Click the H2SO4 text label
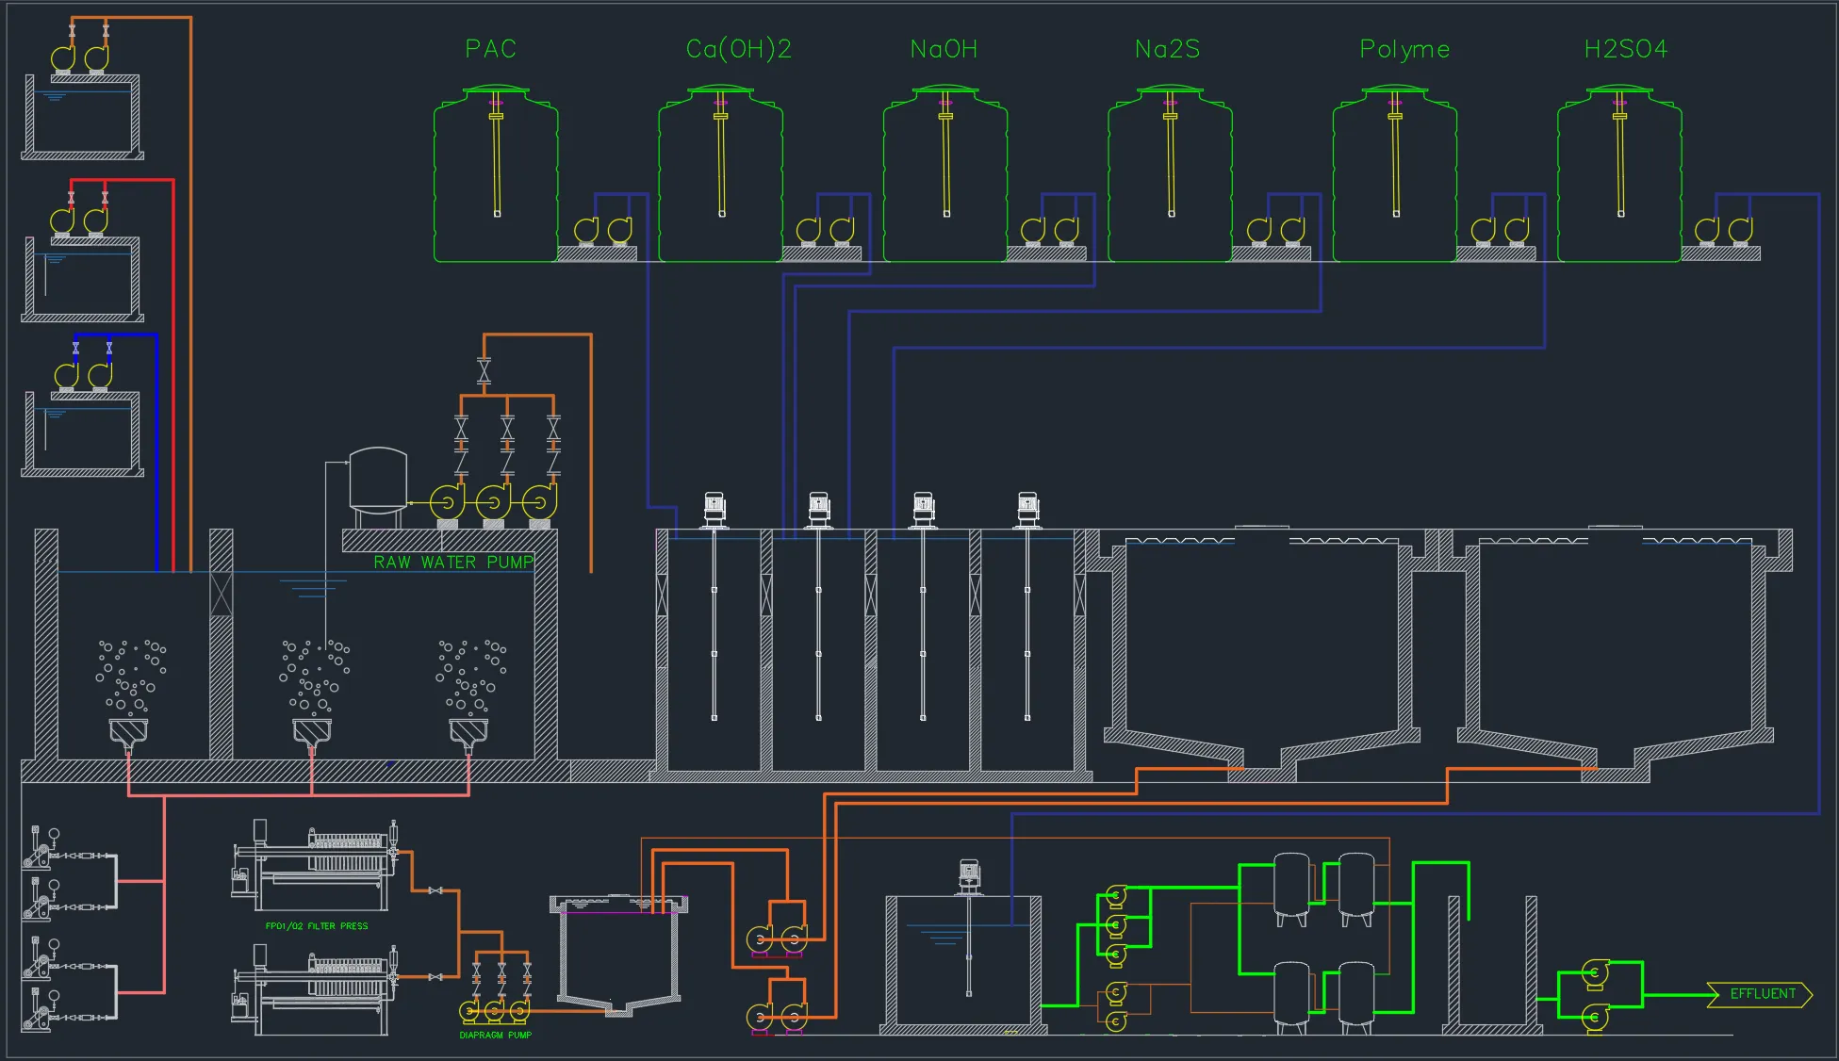Image resolution: width=1839 pixels, height=1061 pixels. click(1626, 49)
